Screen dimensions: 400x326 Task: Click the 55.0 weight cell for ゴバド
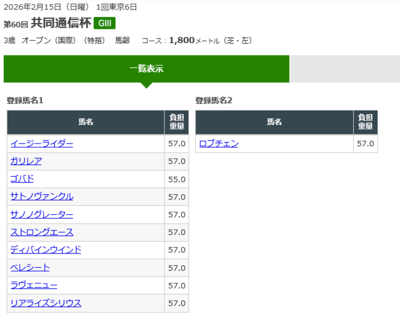(177, 179)
